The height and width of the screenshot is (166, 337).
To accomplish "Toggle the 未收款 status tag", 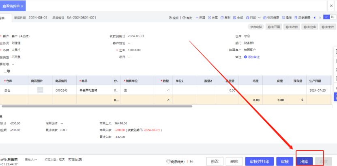I will point(292,27).
